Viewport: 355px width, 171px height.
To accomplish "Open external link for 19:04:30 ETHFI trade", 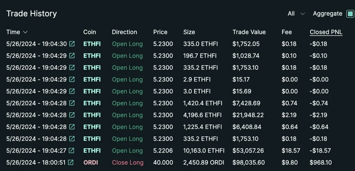I will point(72,44).
